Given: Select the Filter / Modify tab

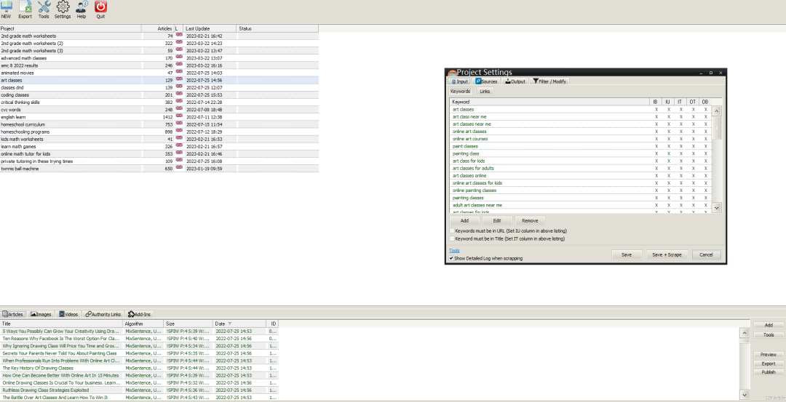Looking at the screenshot, I should click(x=549, y=81).
